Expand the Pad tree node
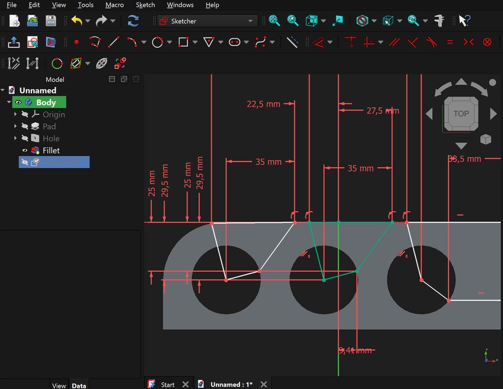The height and width of the screenshot is (389, 503). tap(15, 126)
